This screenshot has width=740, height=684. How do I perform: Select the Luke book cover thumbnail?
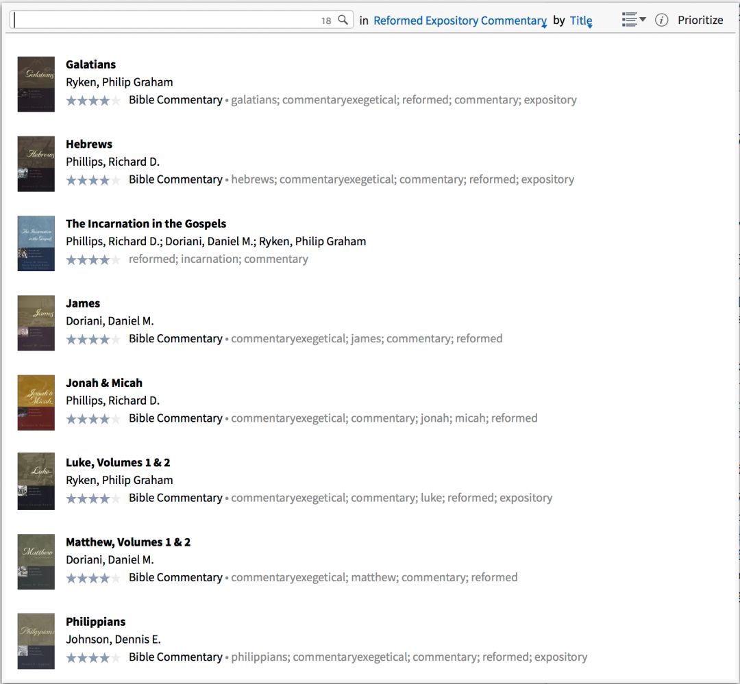tap(36, 481)
